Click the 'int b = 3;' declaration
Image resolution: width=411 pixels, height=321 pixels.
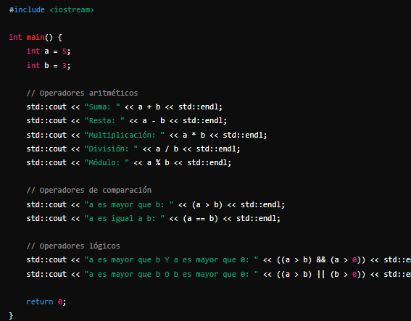click(49, 65)
